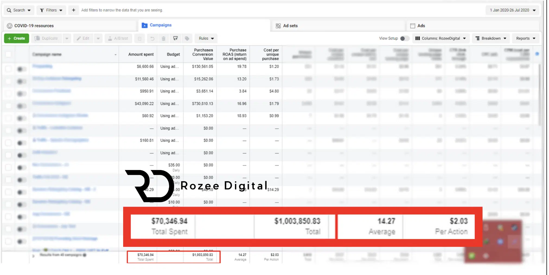This screenshot has width=549, height=275.
Task: Click the blue customize-columns dot in the table header
Action: 537,54
